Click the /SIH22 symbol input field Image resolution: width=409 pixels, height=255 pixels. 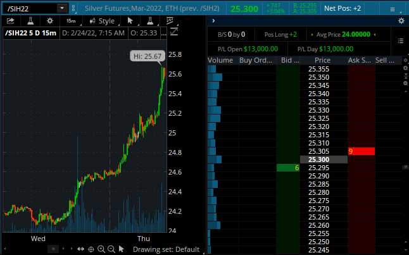click(x=28, y=8)
